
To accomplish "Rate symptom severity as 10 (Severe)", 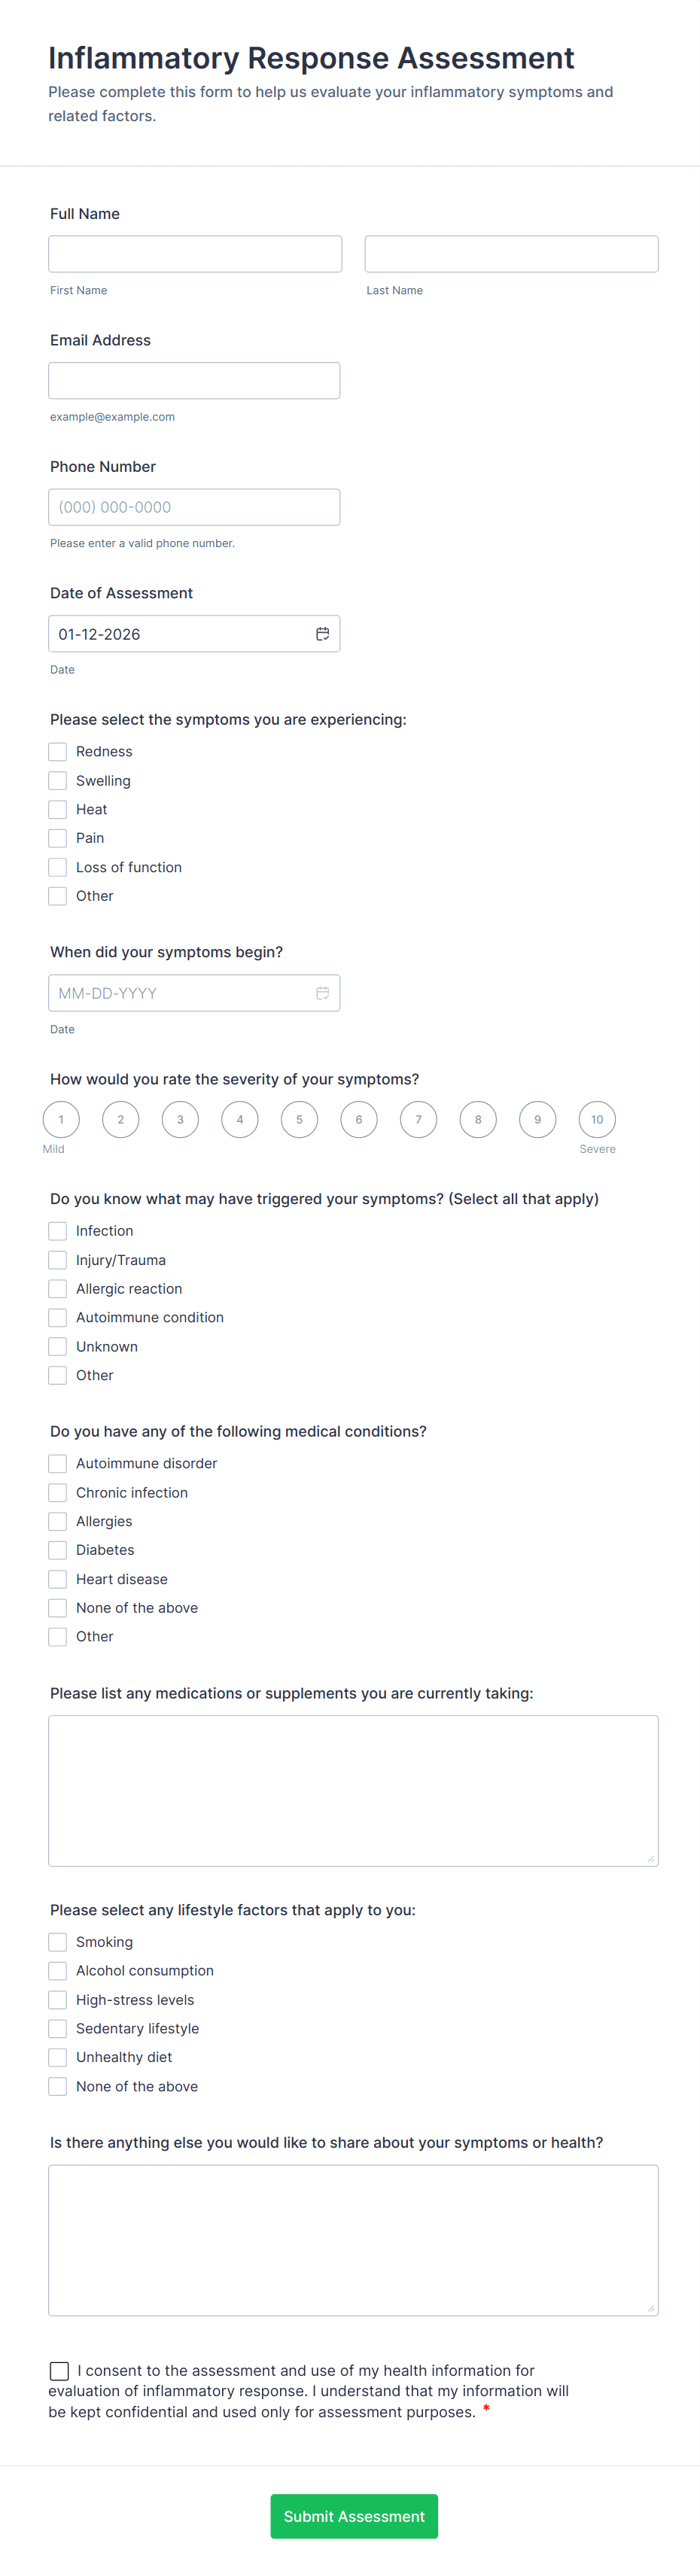I will tap(597, 1119).
